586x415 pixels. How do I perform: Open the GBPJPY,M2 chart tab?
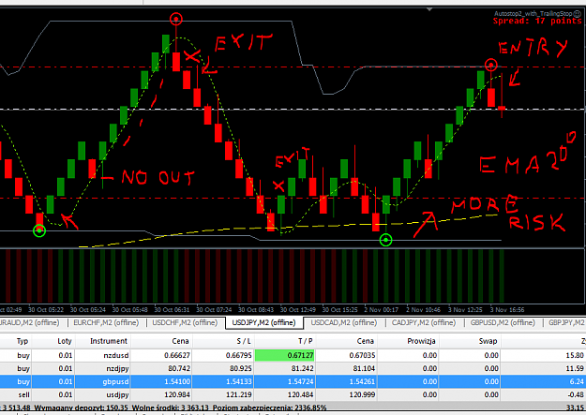click(x=565, y=323)
